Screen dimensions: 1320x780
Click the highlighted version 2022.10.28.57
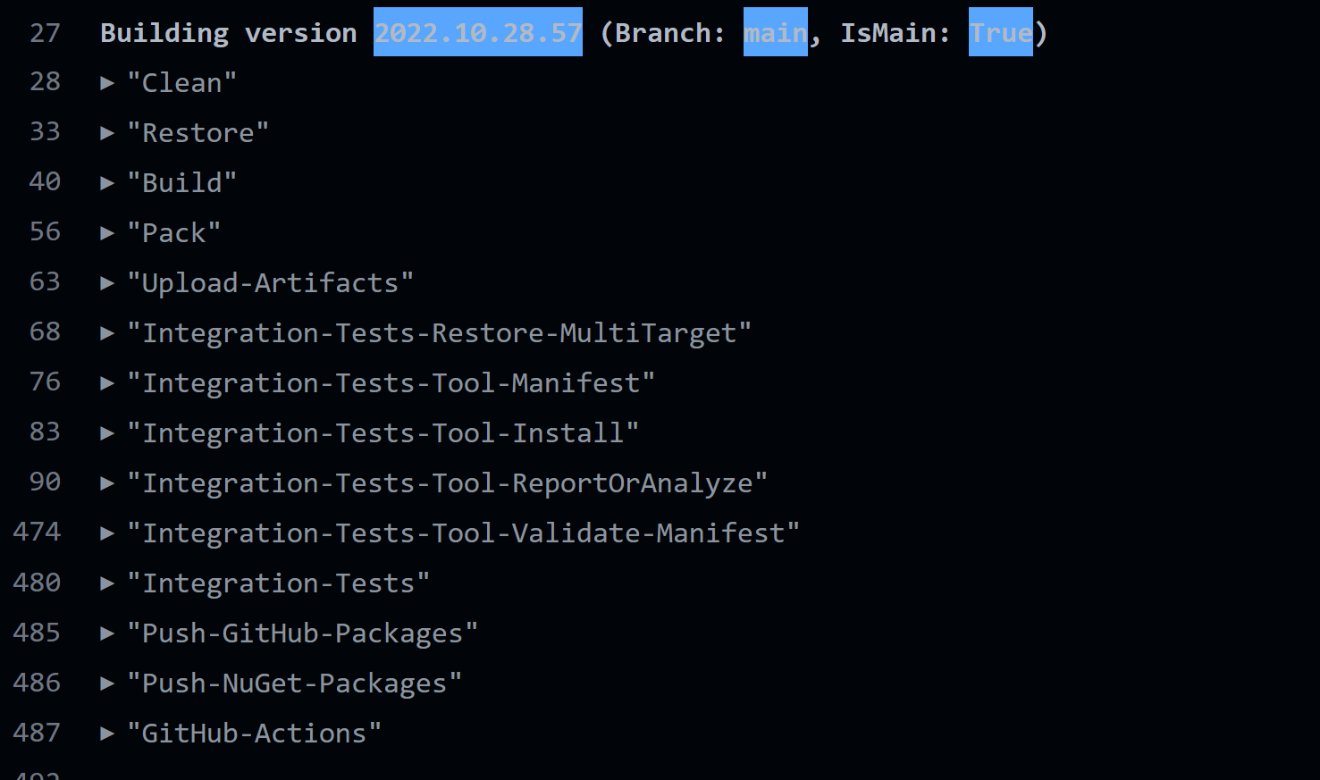(x=478, y=33)
